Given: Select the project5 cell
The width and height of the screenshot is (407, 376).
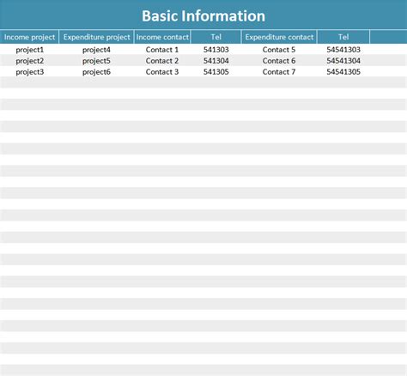Looking at the screenshot, I should pyautogui.click(x=96, y=61).
